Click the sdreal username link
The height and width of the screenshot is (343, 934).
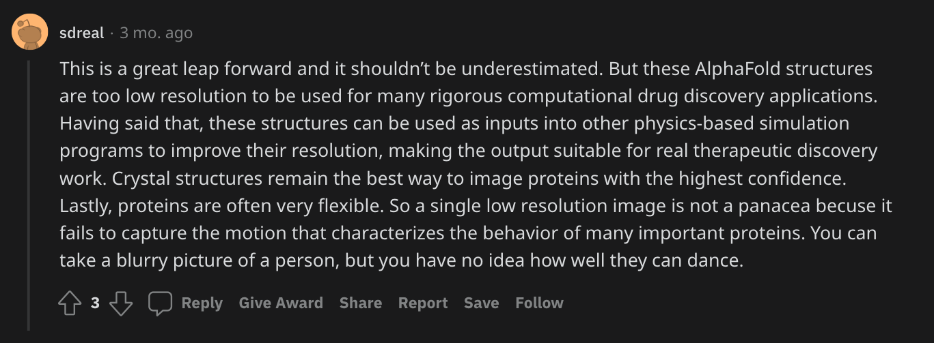click(x=81, y=33)
